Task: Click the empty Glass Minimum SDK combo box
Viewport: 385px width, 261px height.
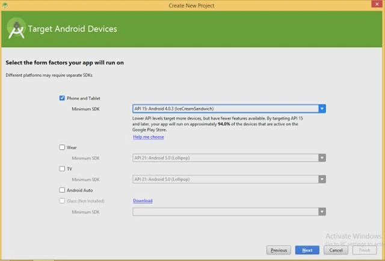Action: [229, 212]
